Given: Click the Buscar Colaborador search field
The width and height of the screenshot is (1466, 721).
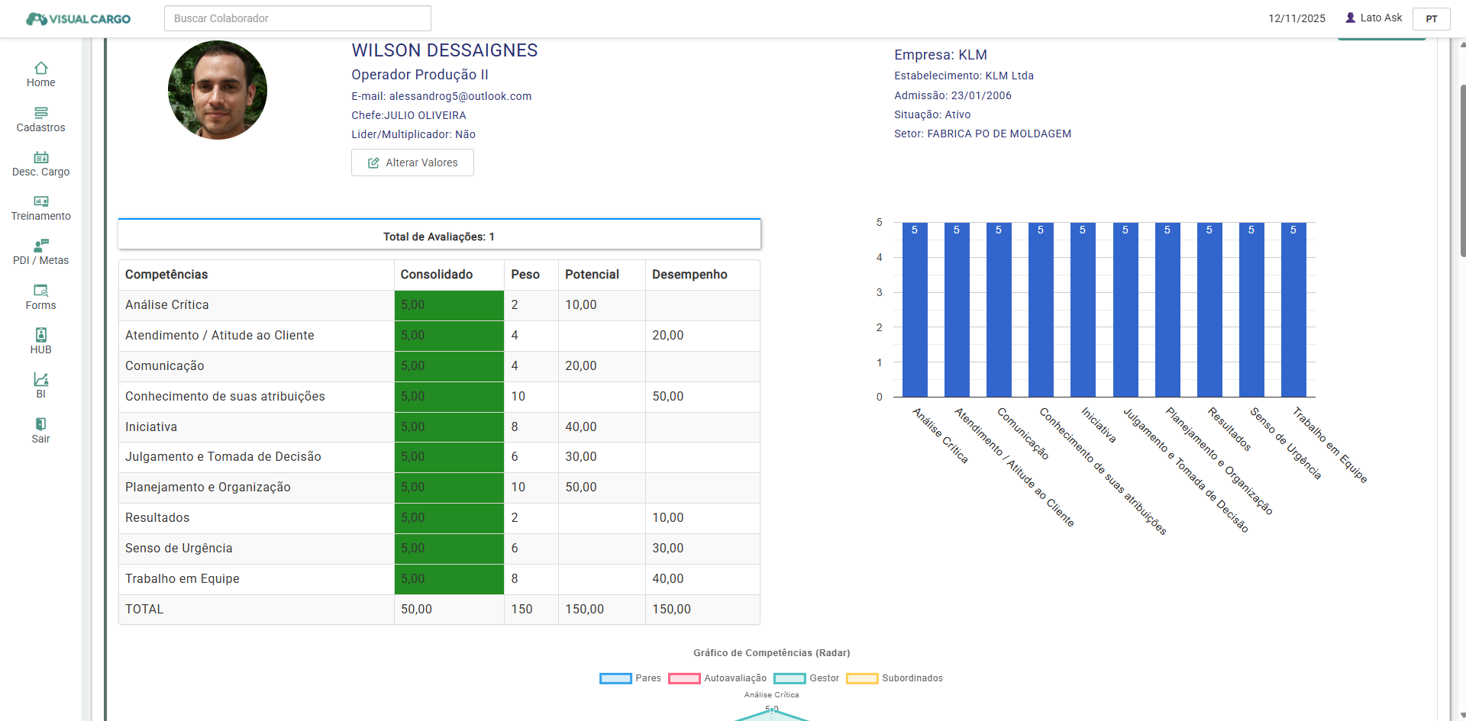Looking at the screenshot, I should point(298,18).
